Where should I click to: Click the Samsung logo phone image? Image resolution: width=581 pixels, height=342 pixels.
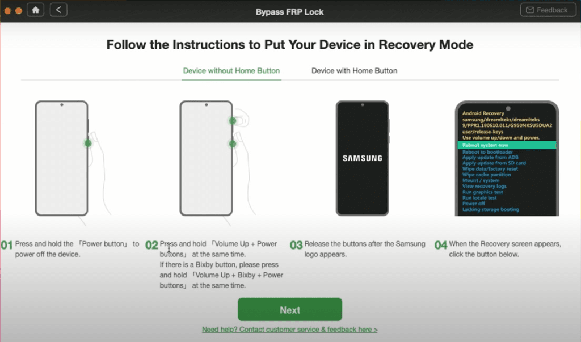pyautogui.click(x=363, y=158)
